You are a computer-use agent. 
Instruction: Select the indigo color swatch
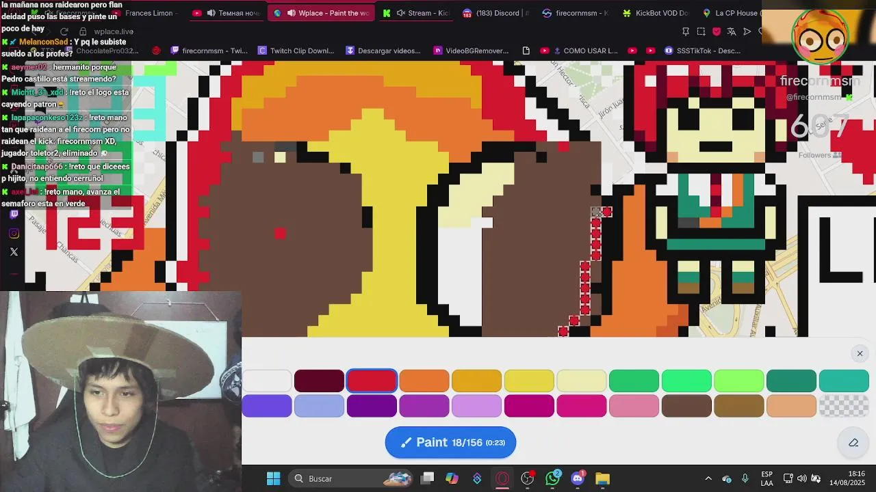click(267, 406)
